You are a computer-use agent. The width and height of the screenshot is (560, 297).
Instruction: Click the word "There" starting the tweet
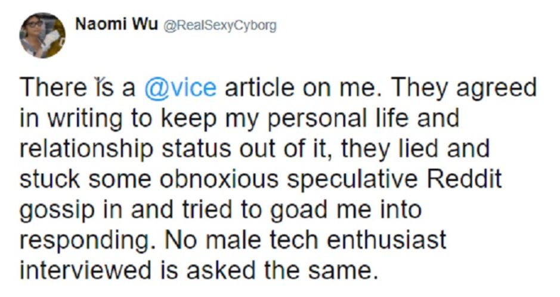tap(53, 87)
